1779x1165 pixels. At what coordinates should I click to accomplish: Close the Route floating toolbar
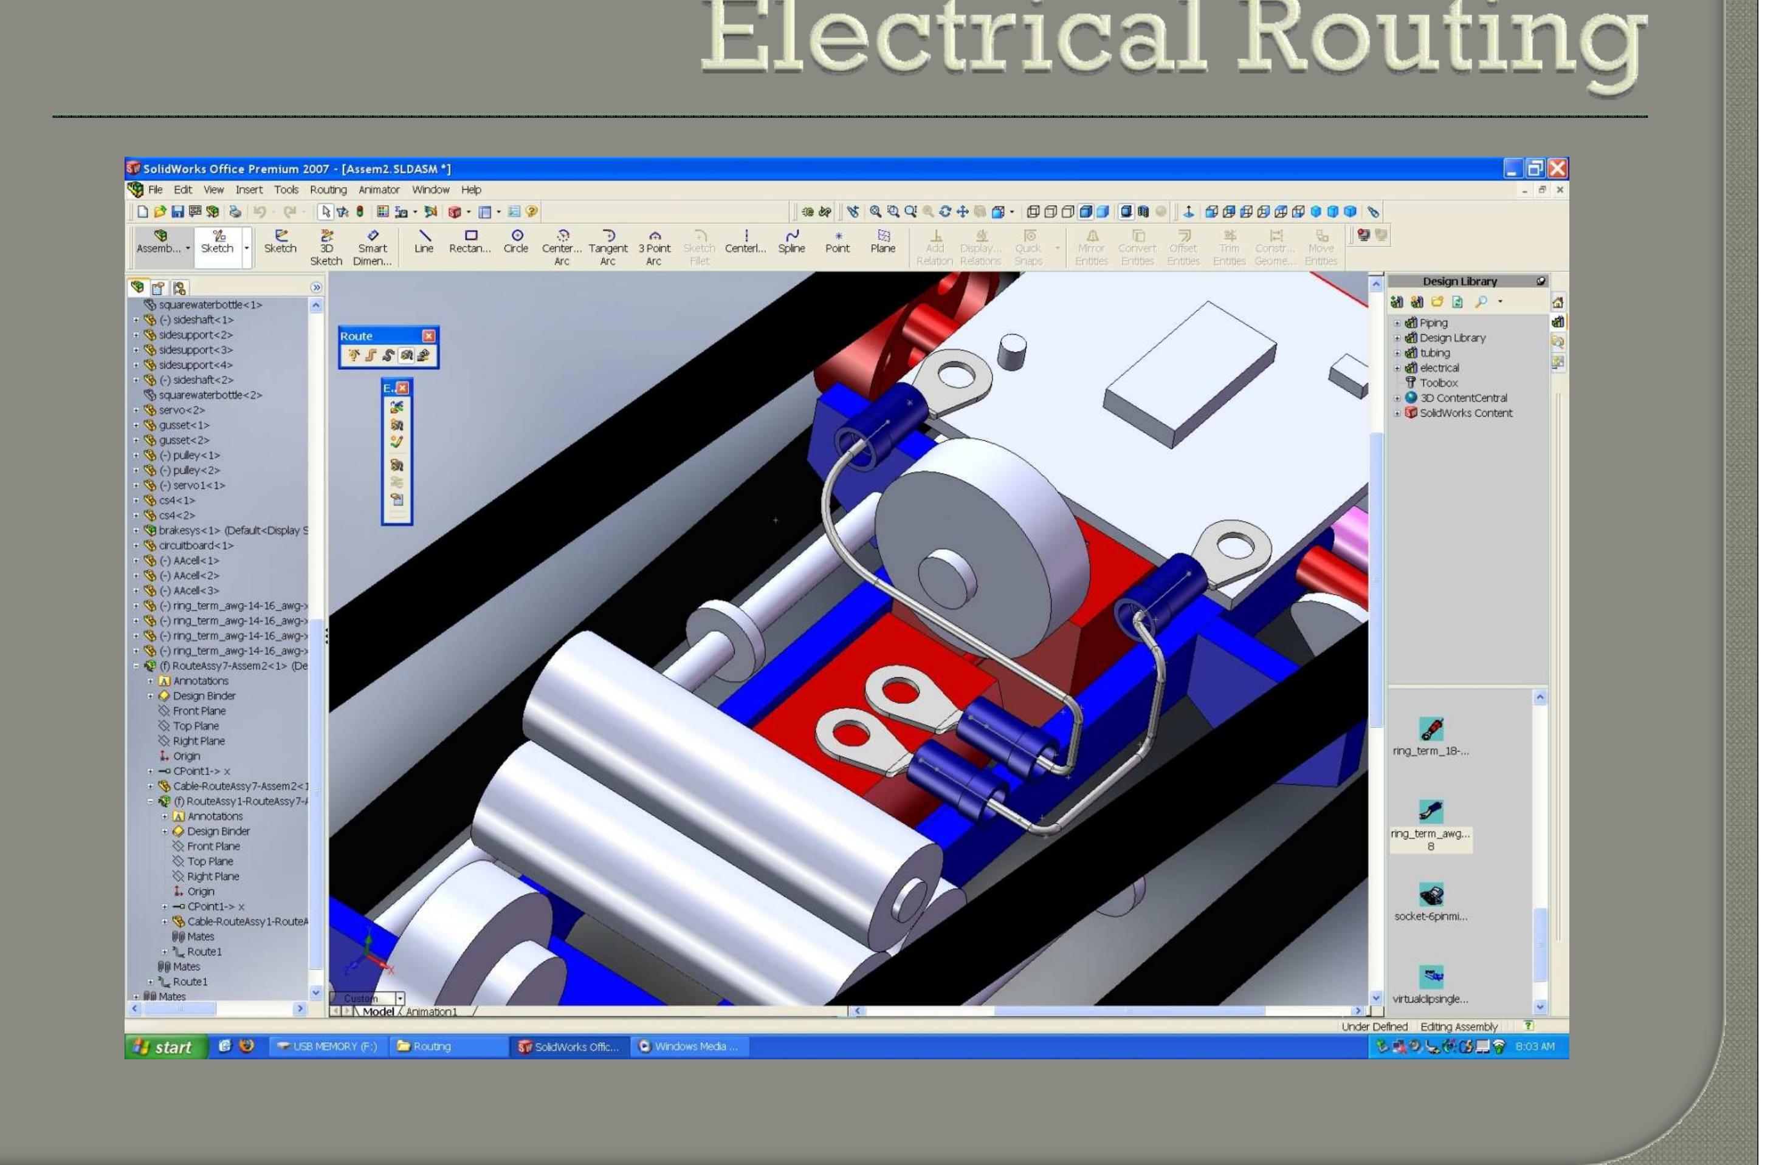coord(428,336)
